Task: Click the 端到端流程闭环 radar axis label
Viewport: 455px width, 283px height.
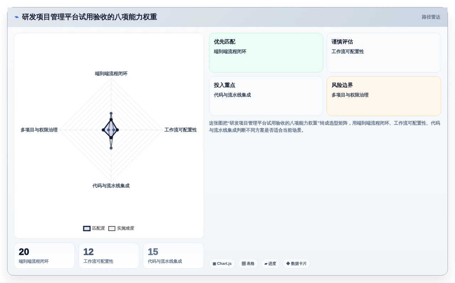Action: [111, 74]
